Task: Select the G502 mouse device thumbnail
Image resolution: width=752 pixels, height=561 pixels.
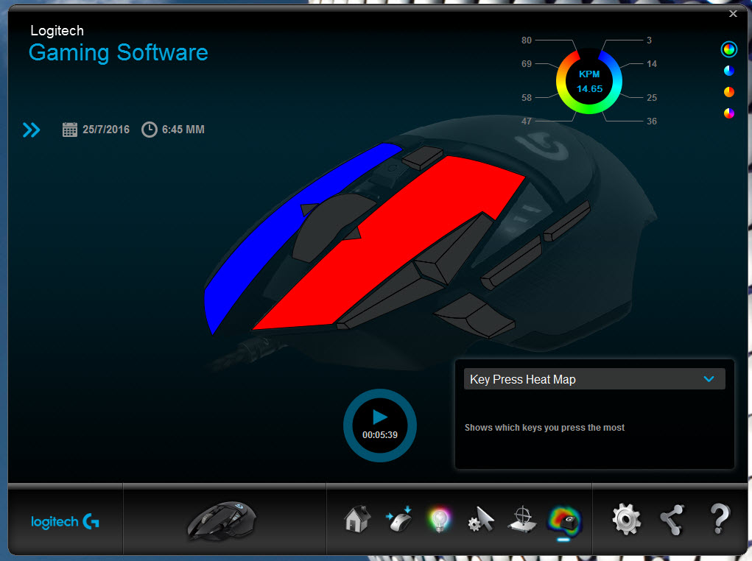Action: point(222,521)
